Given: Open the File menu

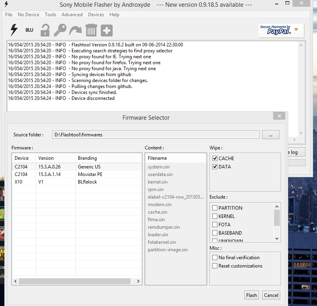Looking at the screenshot, I should (9, 15).
